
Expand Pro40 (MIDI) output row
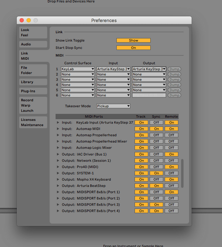[58, 167]
